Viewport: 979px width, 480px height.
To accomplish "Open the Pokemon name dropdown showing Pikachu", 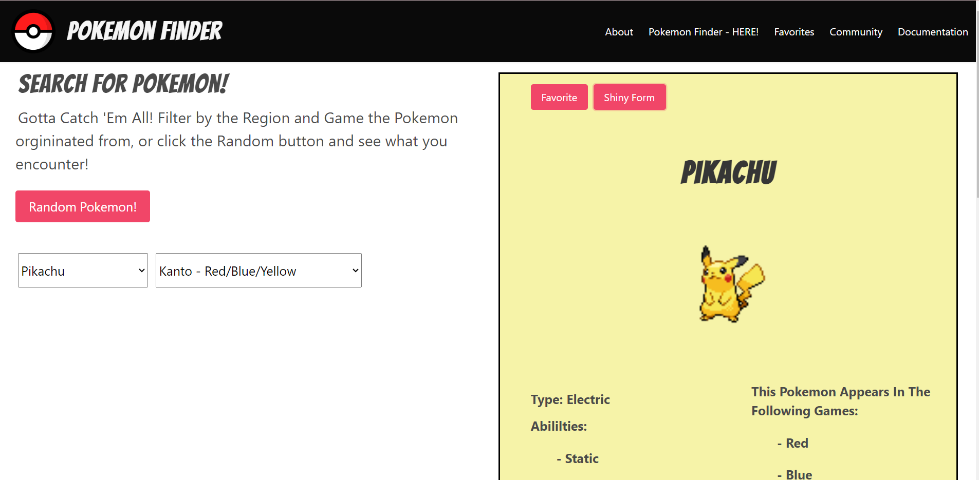I will 83,271.
